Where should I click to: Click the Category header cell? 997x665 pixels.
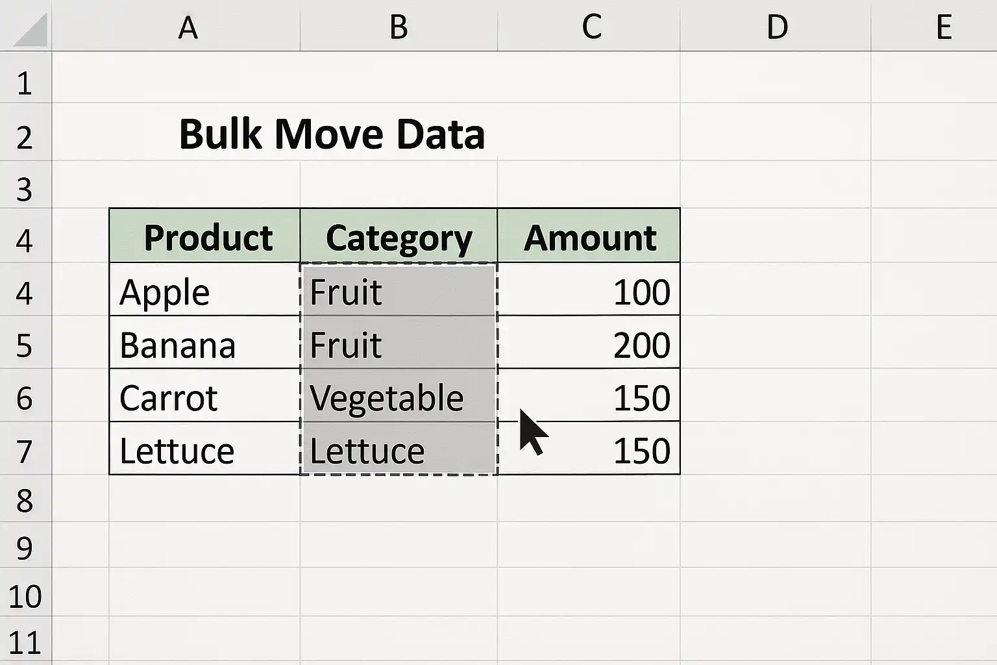coord(399,236)
